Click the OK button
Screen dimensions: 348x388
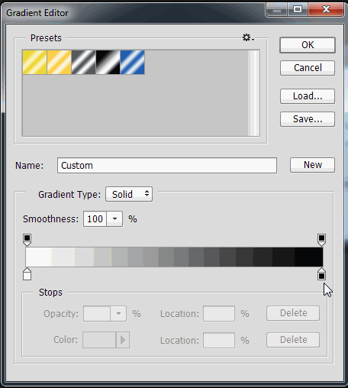coord(308,45)
